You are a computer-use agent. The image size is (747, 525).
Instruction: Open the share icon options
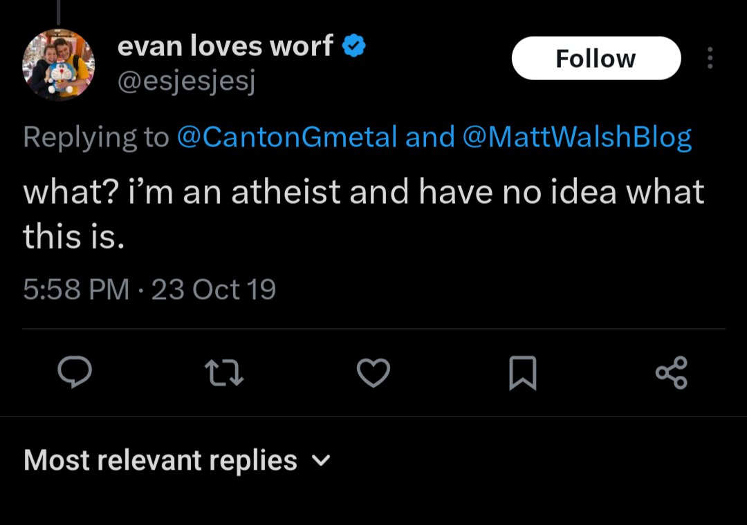click(672, 373)
